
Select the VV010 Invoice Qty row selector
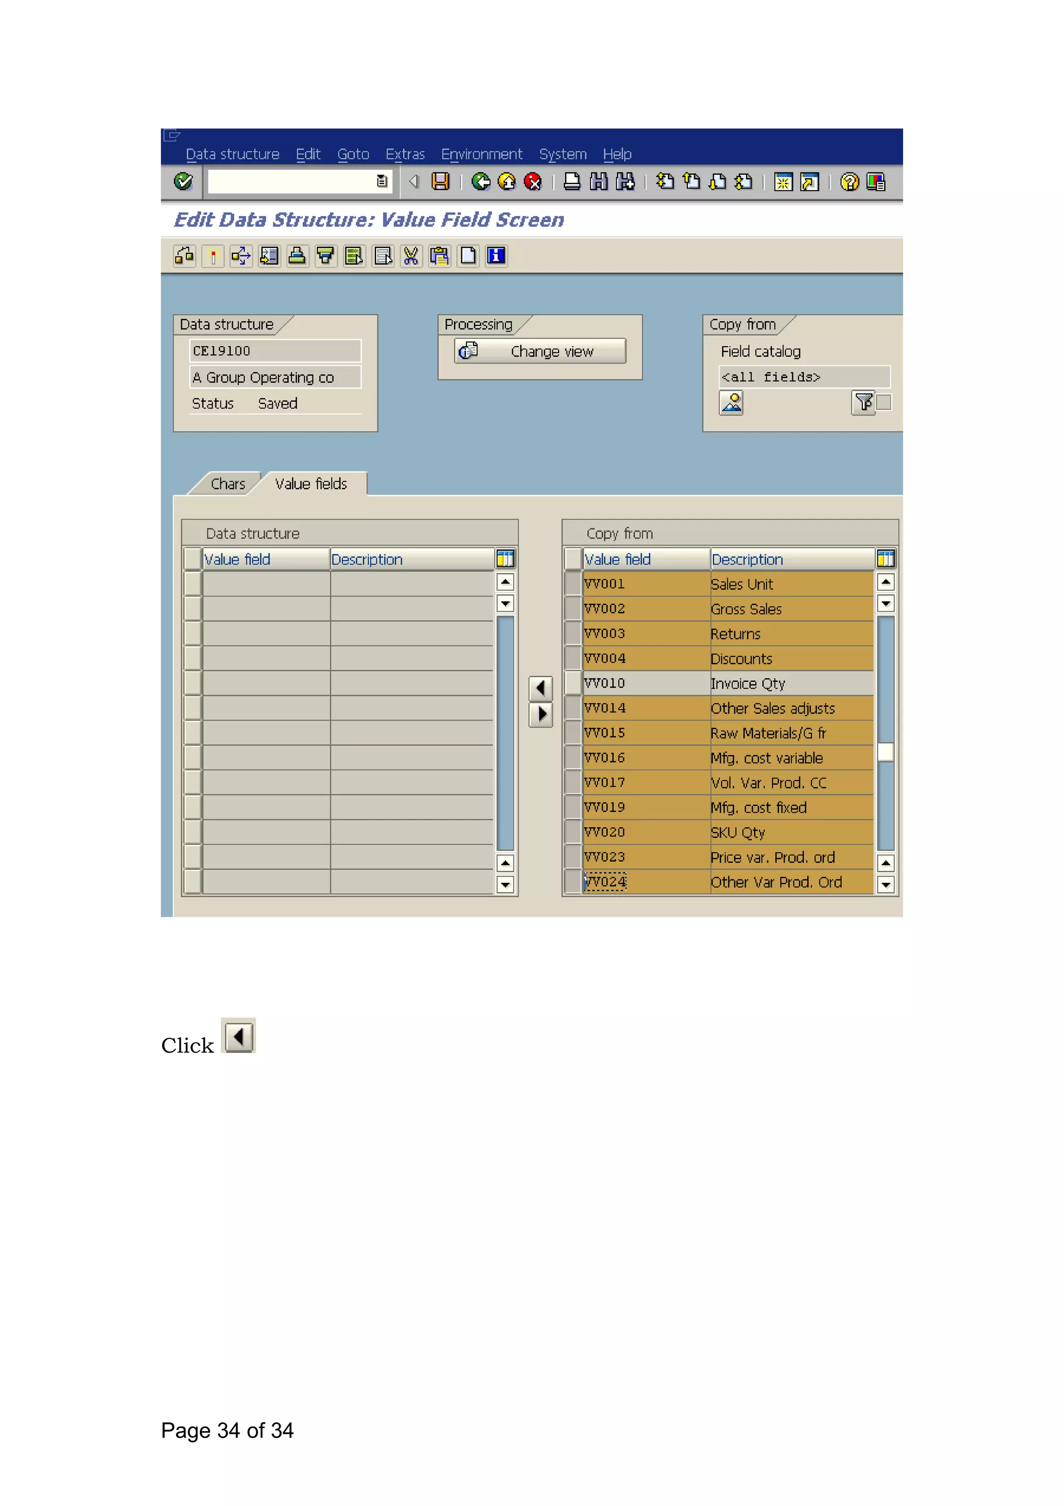click(x=573, y=683)
